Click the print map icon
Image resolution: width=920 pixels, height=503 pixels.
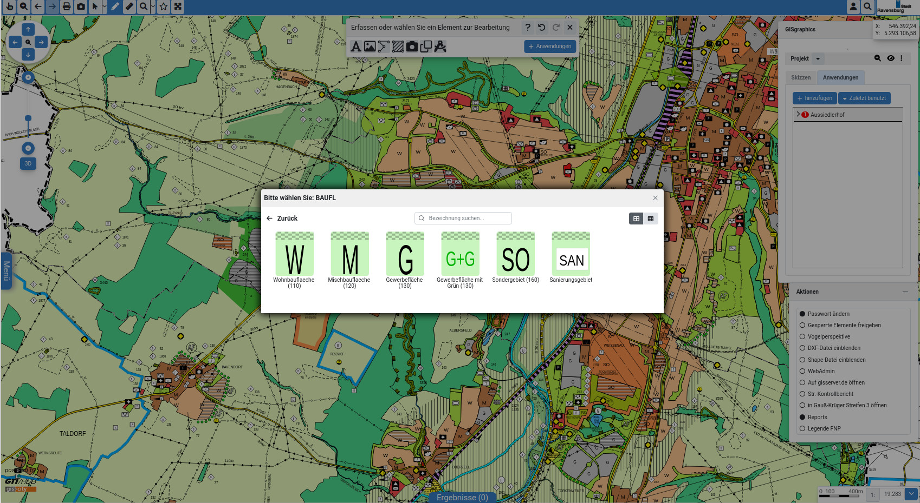66,6
